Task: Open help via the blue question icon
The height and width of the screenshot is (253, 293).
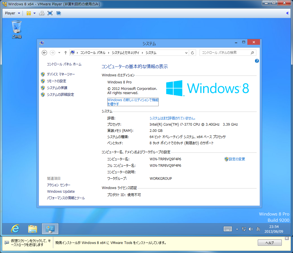Action: (257, 61)
